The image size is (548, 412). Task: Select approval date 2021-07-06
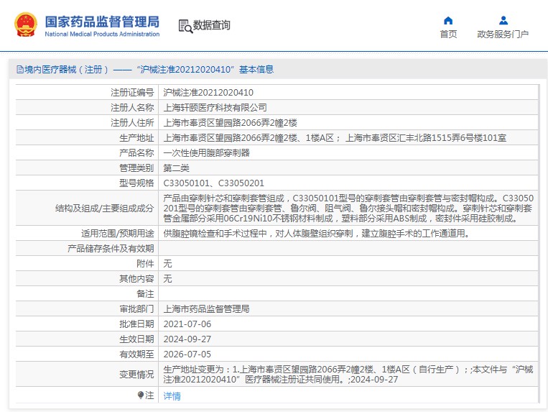point(187,324)
